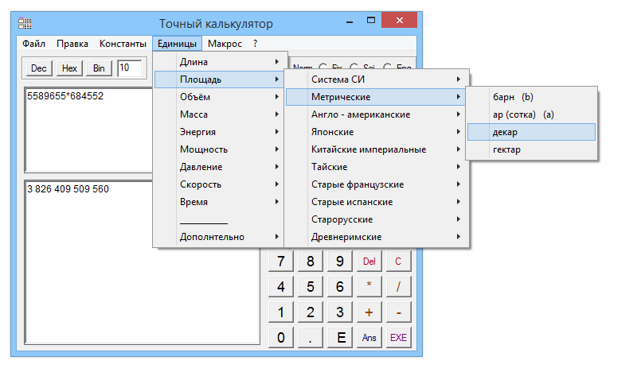Switch to Dec number mode

[39, 68]
